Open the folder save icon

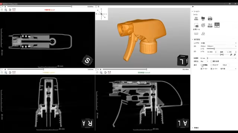(203, 18)
